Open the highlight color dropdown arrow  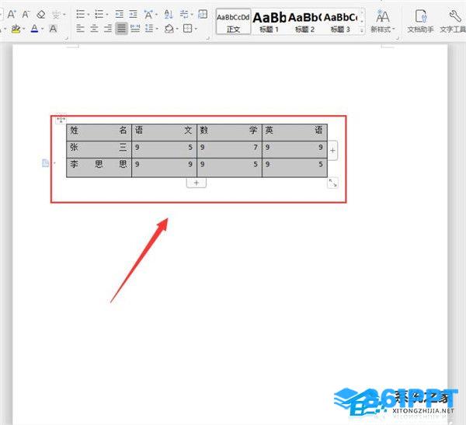[x=23, y=30]
